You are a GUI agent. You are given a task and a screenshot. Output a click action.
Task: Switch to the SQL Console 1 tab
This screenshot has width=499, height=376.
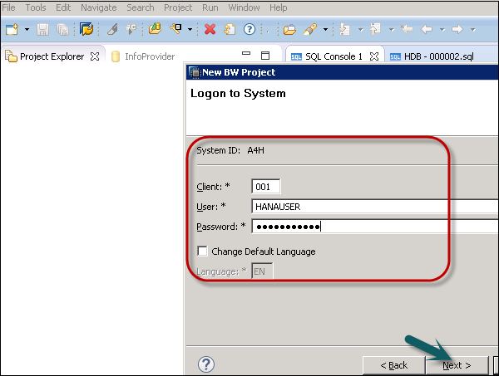coord(333,56)
